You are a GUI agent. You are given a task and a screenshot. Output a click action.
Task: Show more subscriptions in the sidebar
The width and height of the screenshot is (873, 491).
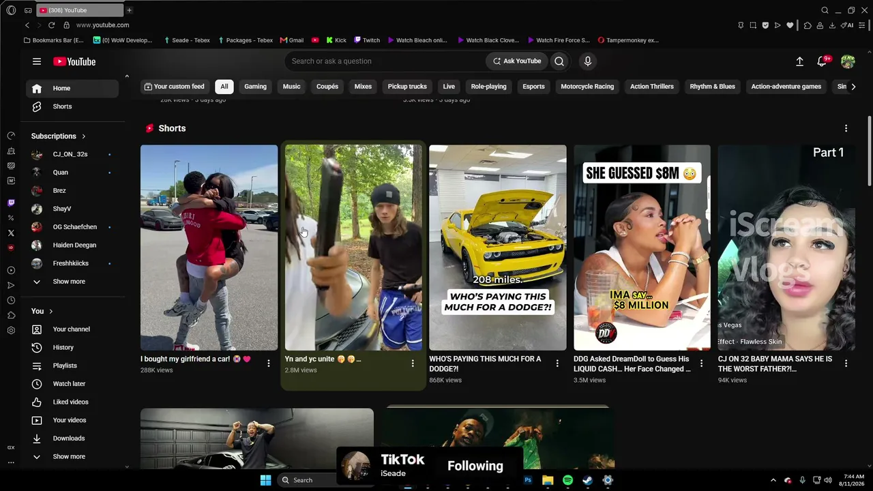pos(72,282)
